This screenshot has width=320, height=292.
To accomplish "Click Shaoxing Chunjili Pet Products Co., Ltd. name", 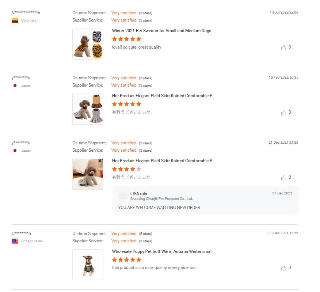I will (x=161, y=199).
